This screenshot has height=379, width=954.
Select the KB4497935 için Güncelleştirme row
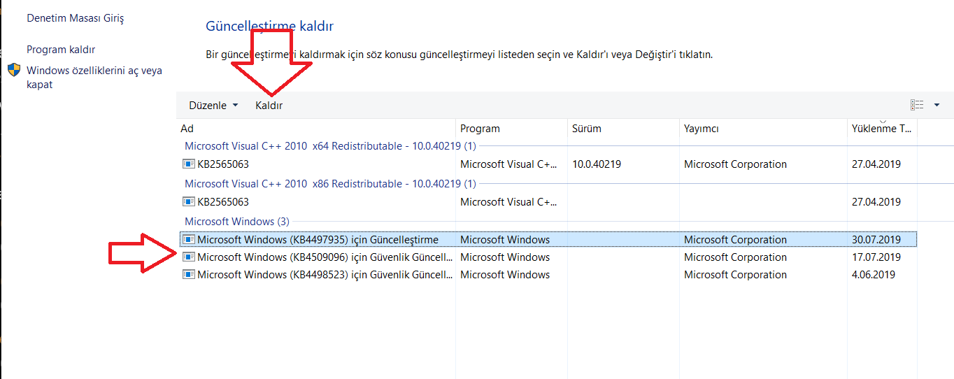[x=548, y=240]
